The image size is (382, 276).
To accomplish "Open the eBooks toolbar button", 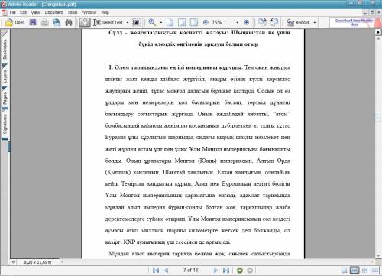I will coord(298,22).
